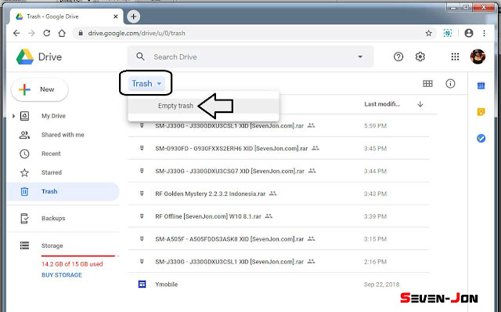Choose Empty trash menu item
This screenshot has width=501, height=312.
[x=204, y=106]
